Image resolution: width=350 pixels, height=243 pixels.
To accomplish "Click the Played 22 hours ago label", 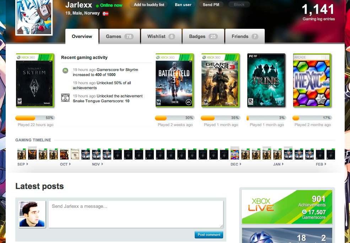I will (x=36, y=125).
